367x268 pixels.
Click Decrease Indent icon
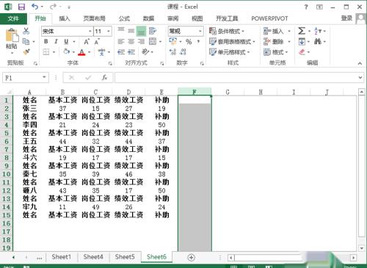coord(121,52)
